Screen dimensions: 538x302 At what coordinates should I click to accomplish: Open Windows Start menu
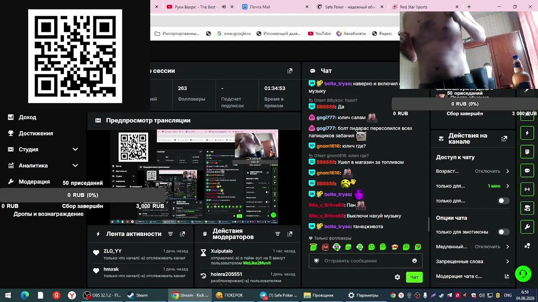pos(8,295)
